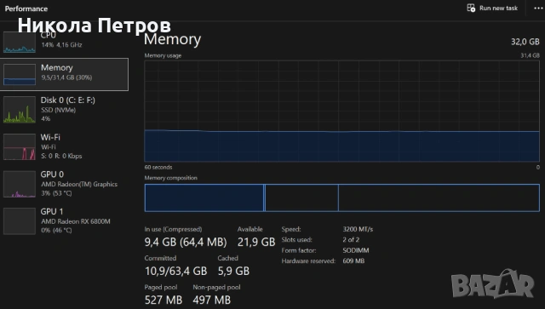Open the three-dots more options menu
The height and width of the screenshot is (309, 545).
[538, 8]
